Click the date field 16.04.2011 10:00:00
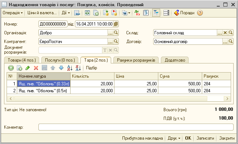 pyautogui.click(x=94, y=24)
